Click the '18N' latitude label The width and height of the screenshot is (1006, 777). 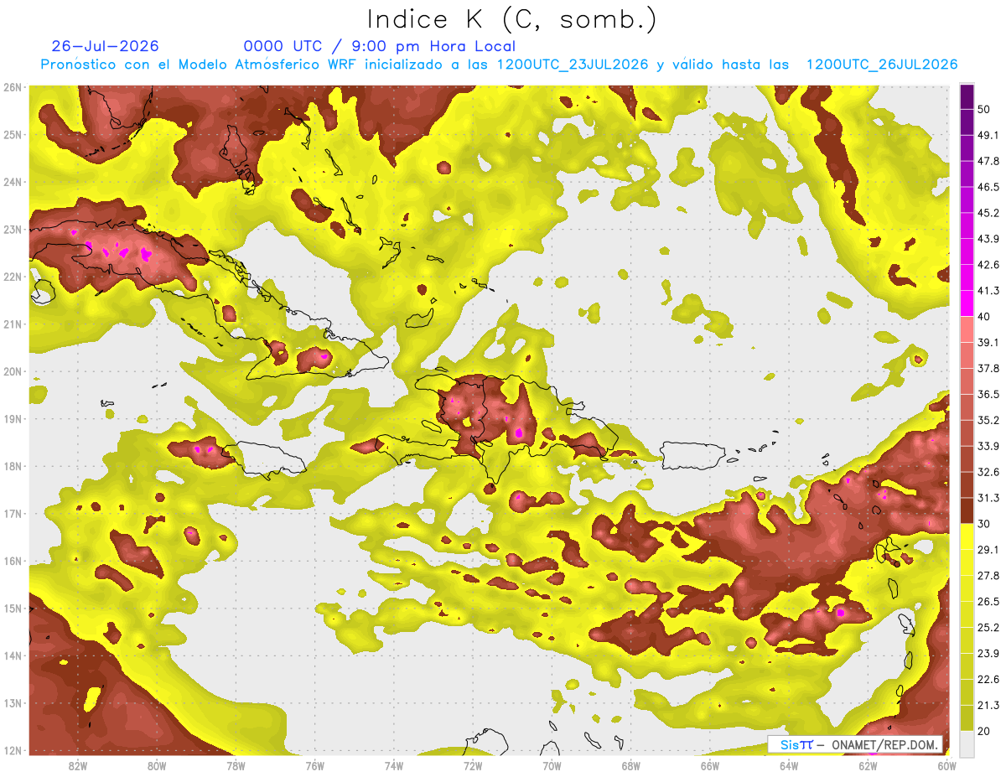[x=12, y=466]
